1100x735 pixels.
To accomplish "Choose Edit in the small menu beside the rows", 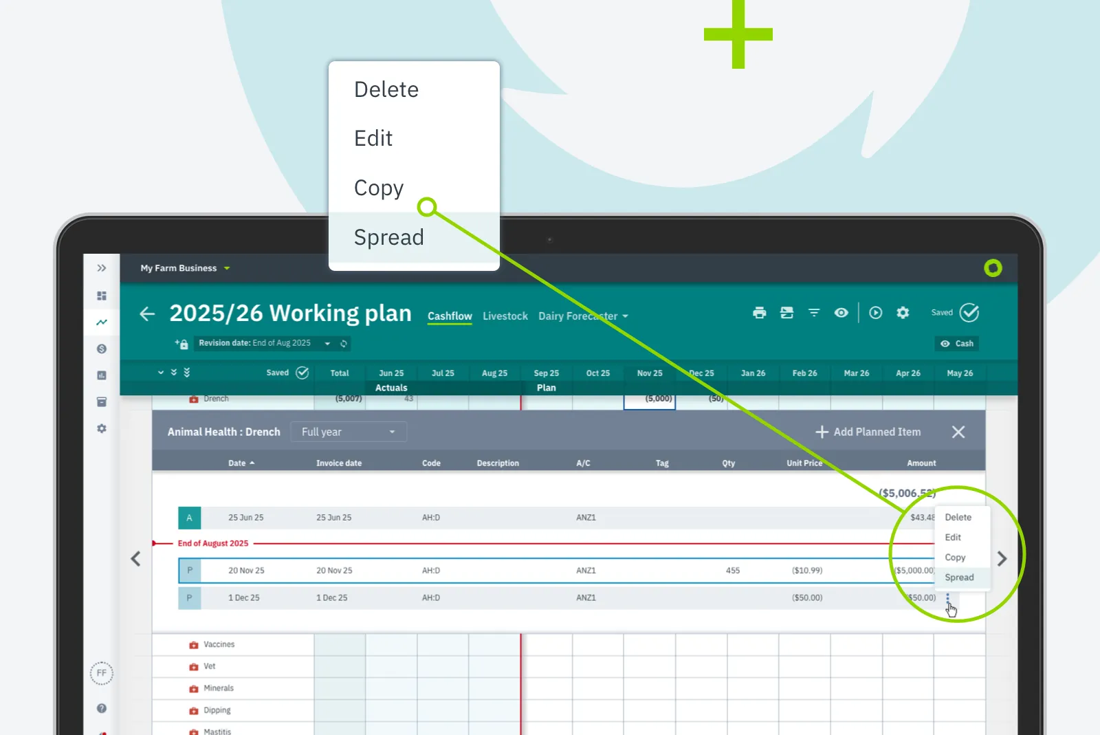I will (953, 537).
